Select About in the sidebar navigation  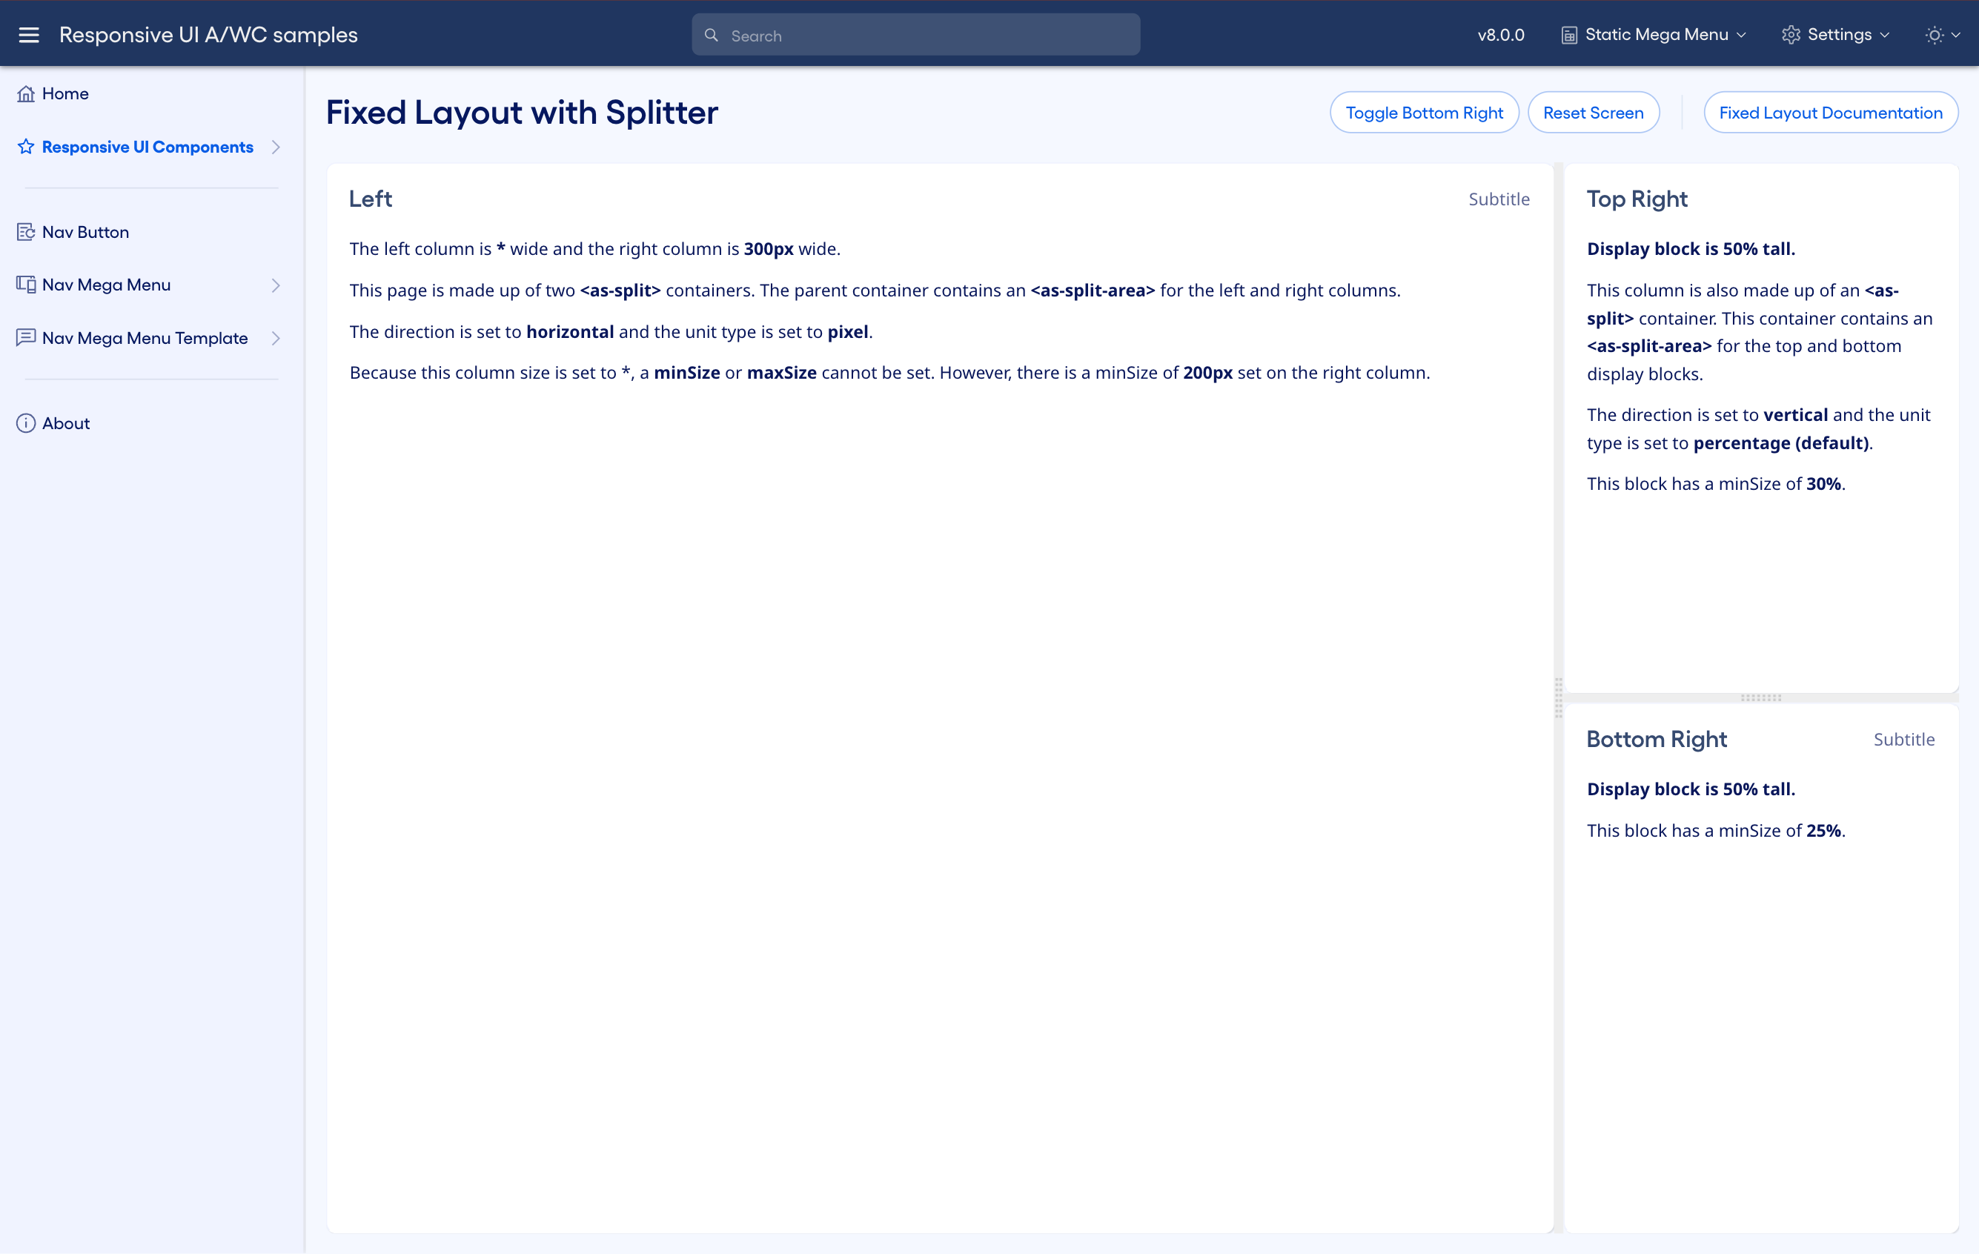[x=66, y=422]
